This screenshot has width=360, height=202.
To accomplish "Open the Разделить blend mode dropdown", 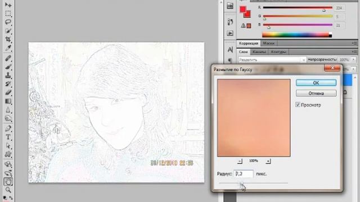I will click(x=272, y=60).
